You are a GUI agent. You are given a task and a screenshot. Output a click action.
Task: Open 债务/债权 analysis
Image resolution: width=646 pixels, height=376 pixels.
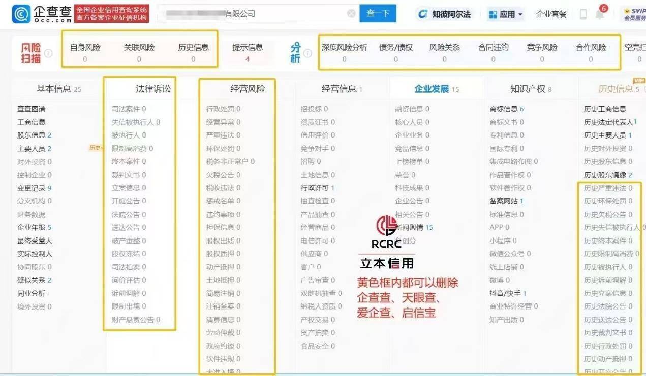[396, 52]
